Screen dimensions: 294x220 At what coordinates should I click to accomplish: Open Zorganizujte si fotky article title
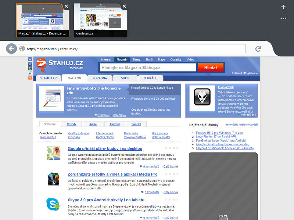112,174
